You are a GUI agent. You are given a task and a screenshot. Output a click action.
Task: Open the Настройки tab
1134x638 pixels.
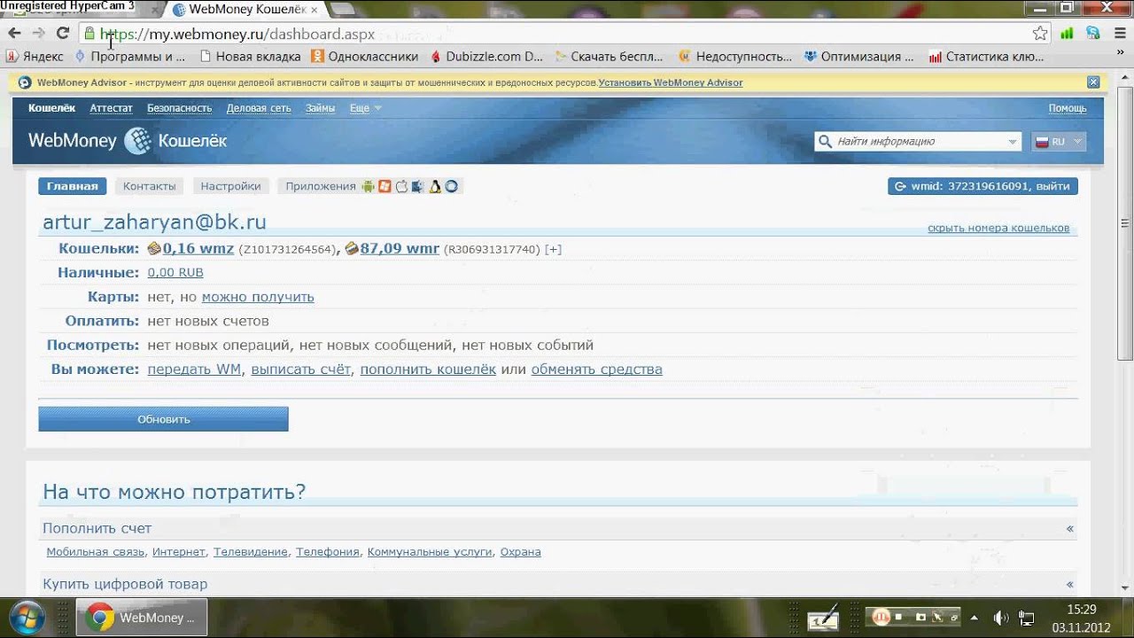click(x=230, y=186)
